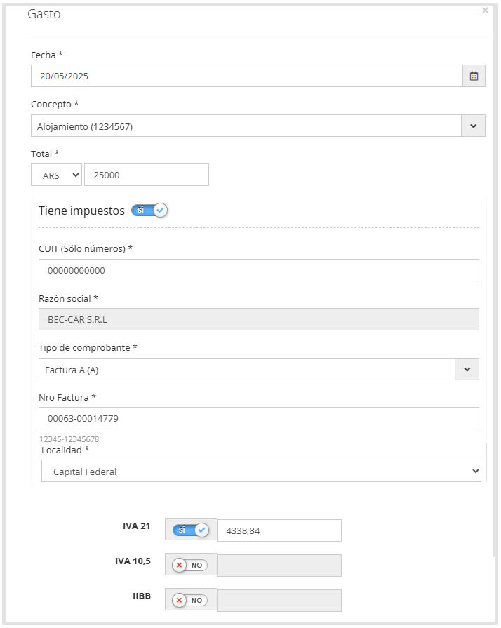
Task: Open the Localidad Capital Federal dropdown
Action: coord(261,471)
